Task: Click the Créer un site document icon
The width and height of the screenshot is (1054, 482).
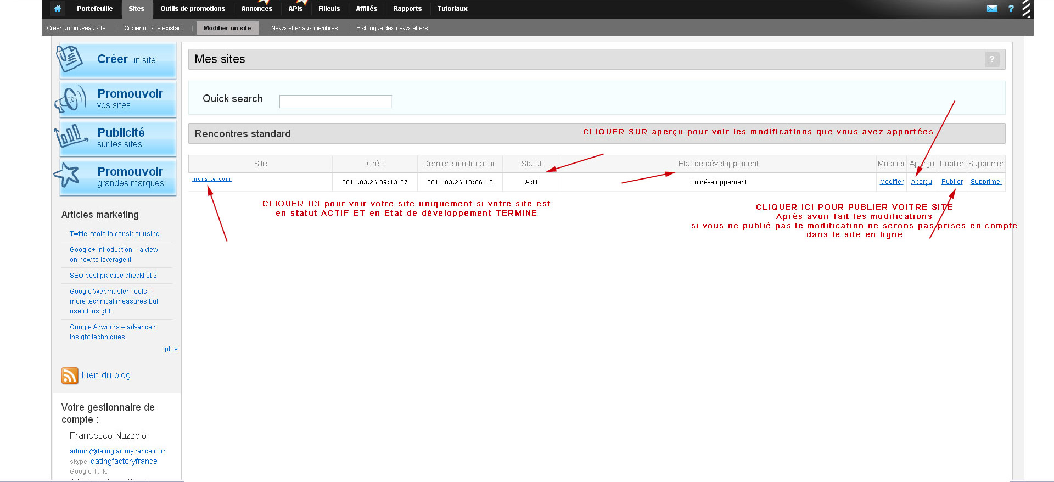Action: tap(69, 59)
